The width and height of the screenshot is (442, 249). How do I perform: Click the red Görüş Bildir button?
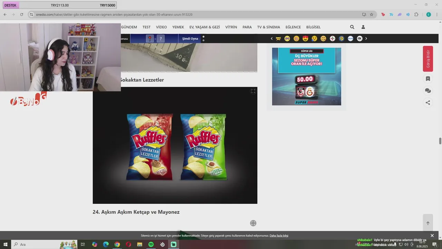(428, 59)
